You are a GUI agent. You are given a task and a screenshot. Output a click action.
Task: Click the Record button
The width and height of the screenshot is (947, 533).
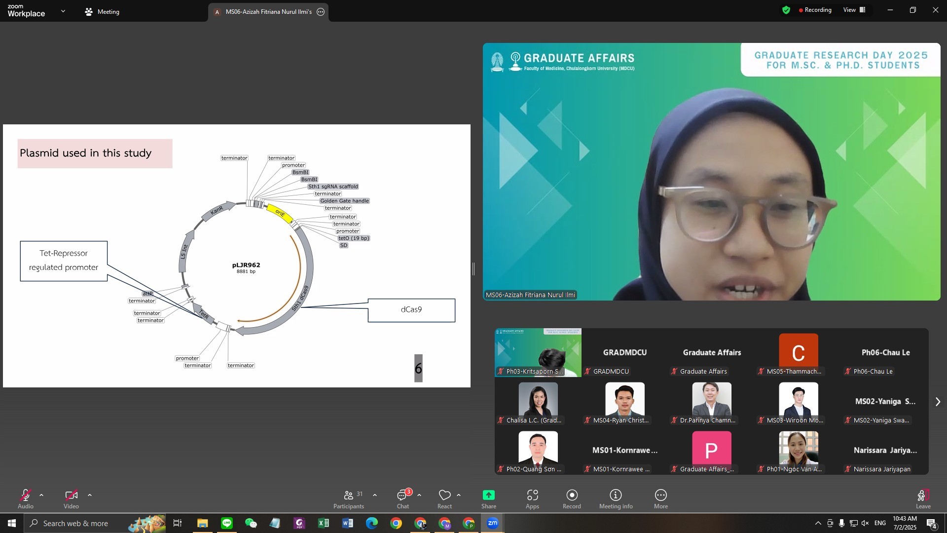(572, 498)
